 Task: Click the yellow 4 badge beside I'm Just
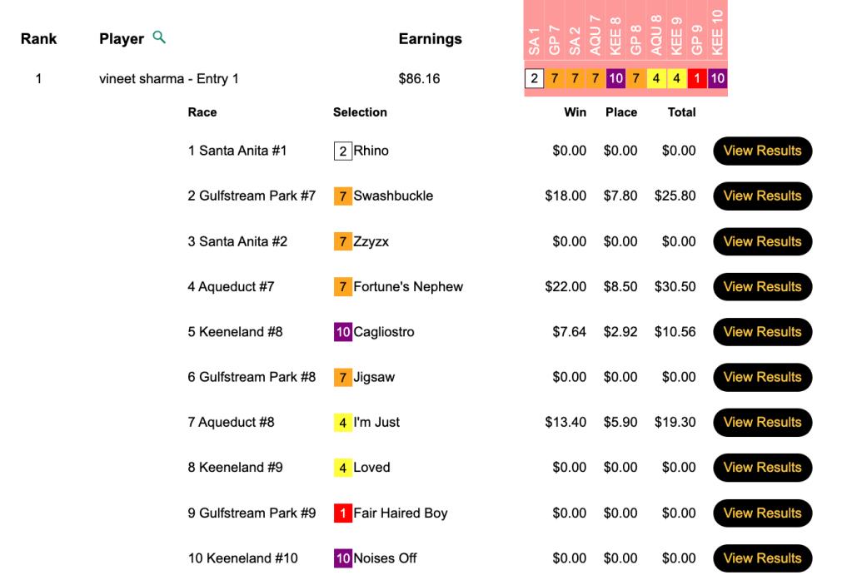tap(342, 423)
